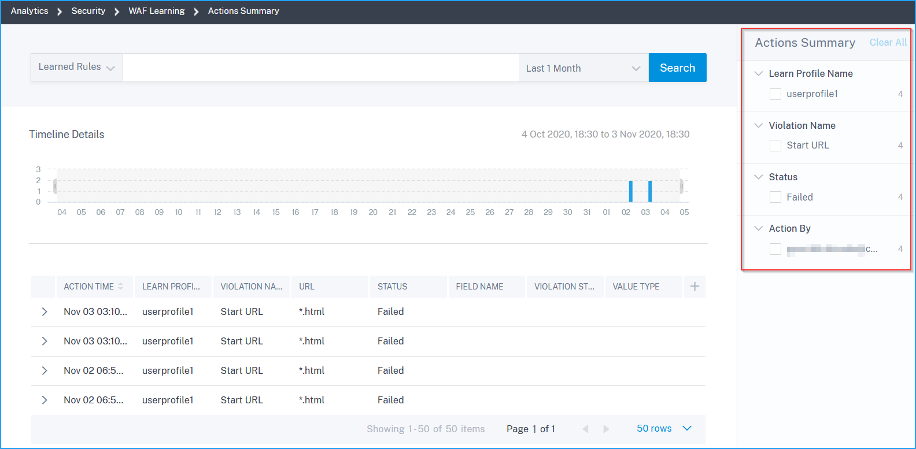Collapse the Action By section chevron
The width and height of the screenshot is (916, 449).
(x=759, y=228)
